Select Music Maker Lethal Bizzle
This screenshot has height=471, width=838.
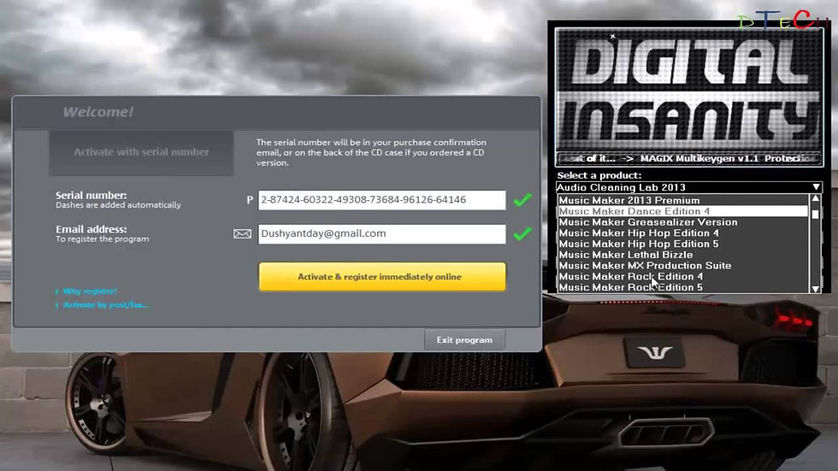[682, 255]
